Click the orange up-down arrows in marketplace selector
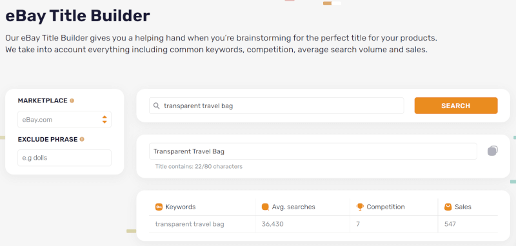Image resolution: width=516 pixels, height=246 pixels. 104,120
